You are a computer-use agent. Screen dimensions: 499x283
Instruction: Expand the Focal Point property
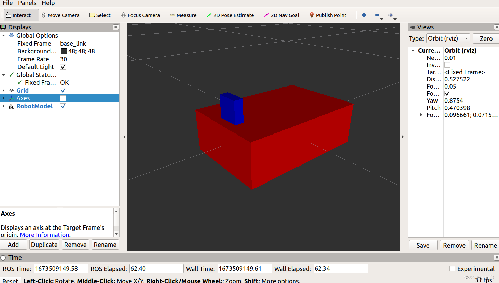click(x=421, y=115)
